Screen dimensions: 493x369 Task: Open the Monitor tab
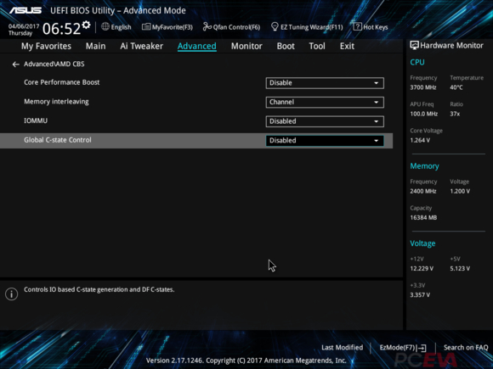(246, 46)
